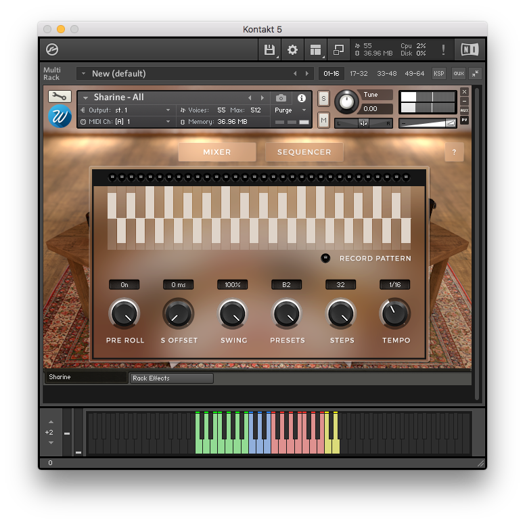Open the workspace layout panel icon
Image resolution: width=525 pixels, height=524 pixels.
tap(315, 50)
